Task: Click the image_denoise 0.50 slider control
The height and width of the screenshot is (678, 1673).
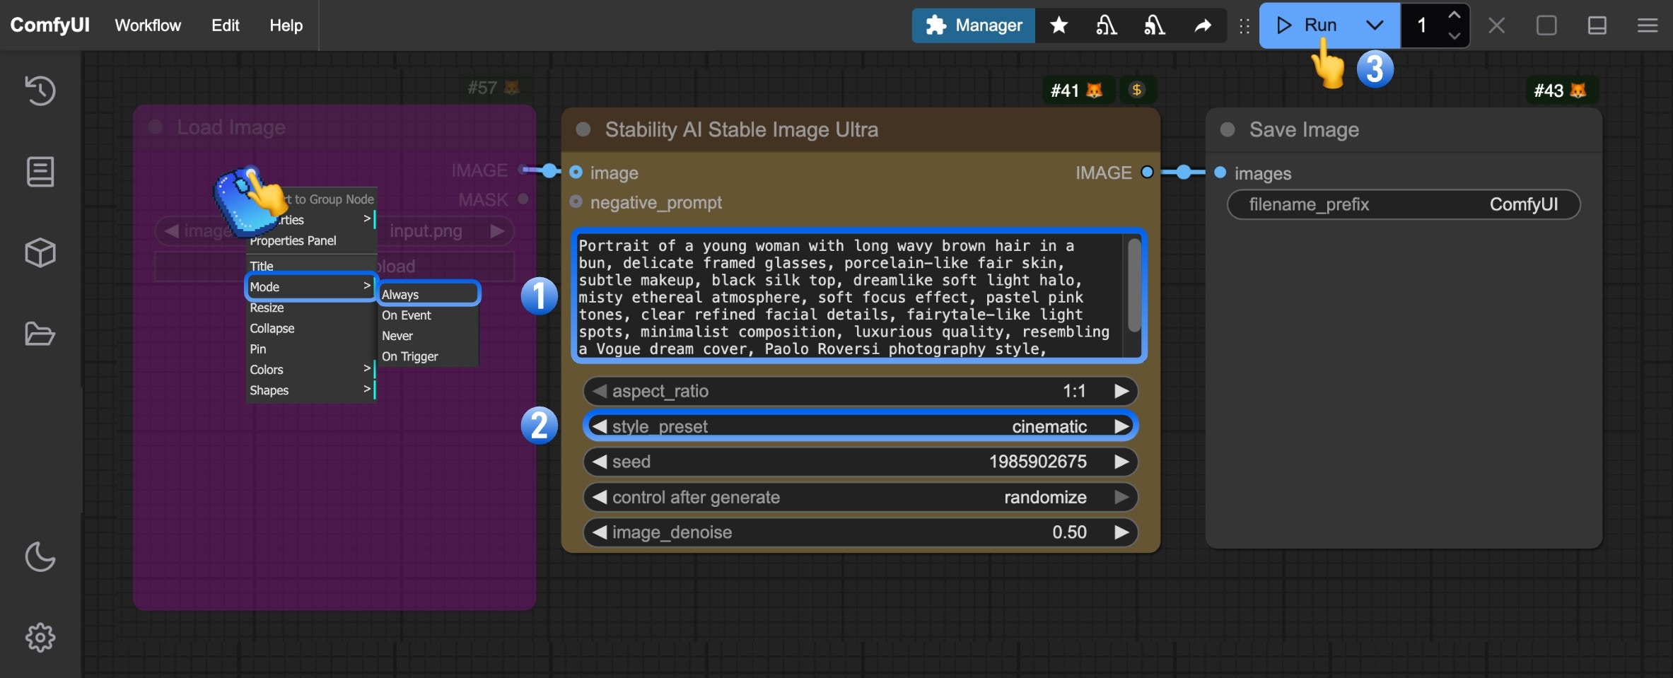Action: tap(859, 532)
